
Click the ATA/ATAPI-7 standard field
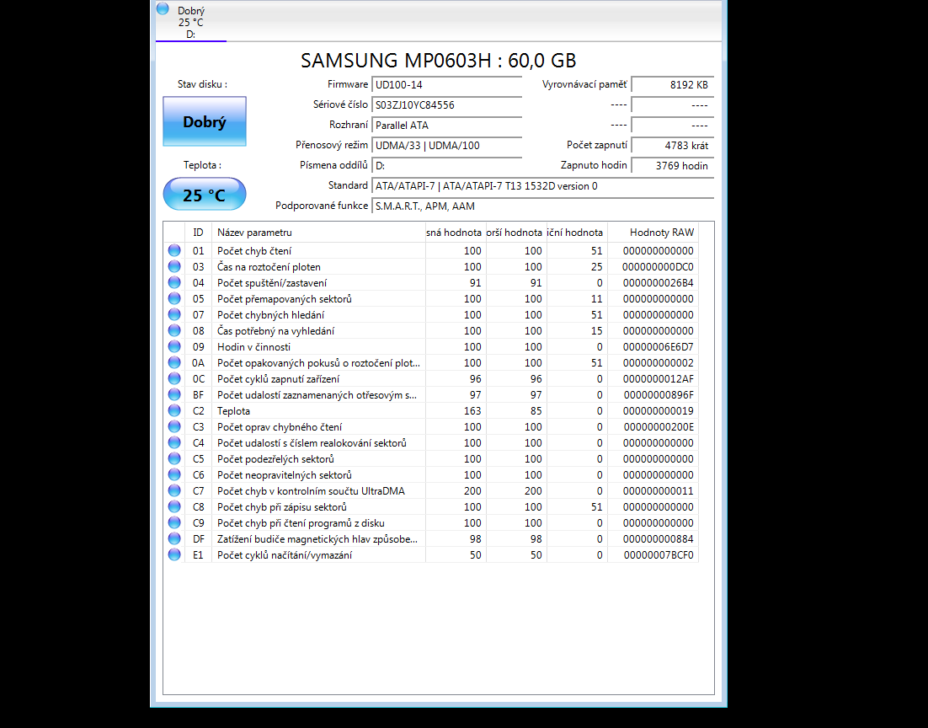[x=542, y=185]
